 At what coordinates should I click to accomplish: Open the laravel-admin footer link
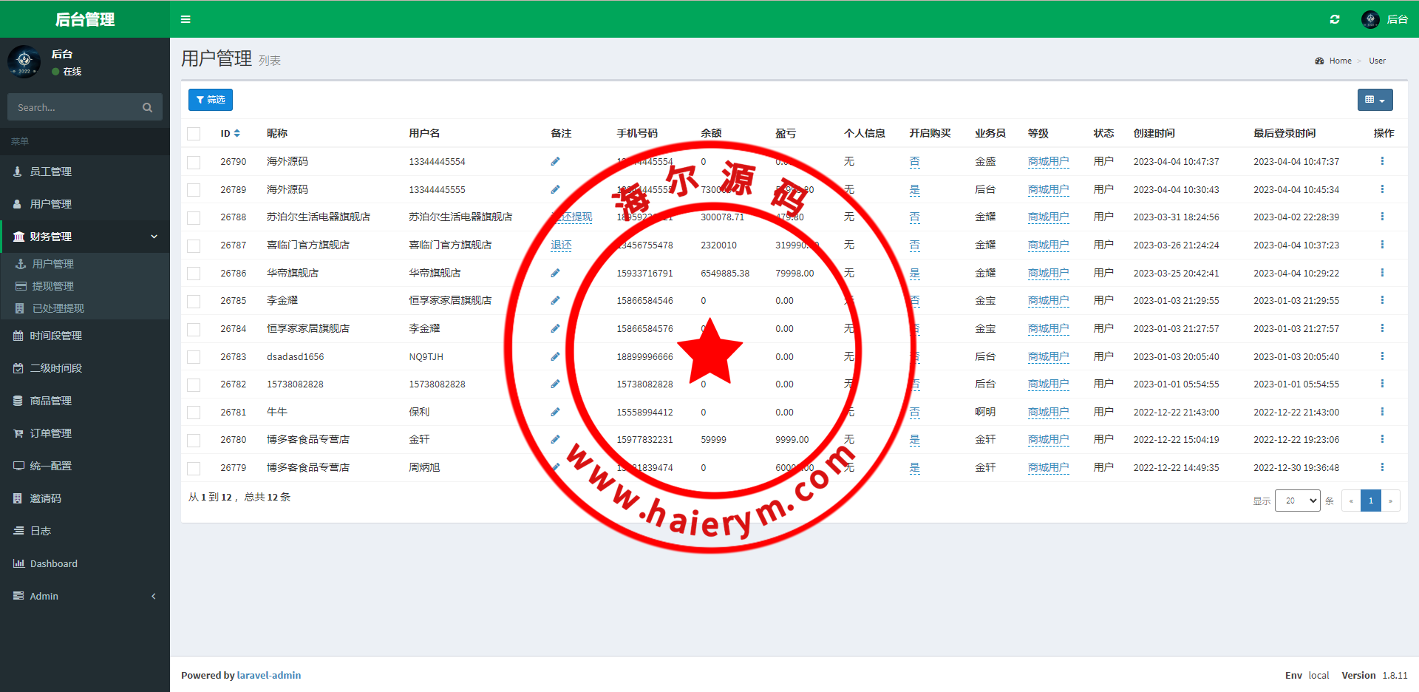[268, 675]
